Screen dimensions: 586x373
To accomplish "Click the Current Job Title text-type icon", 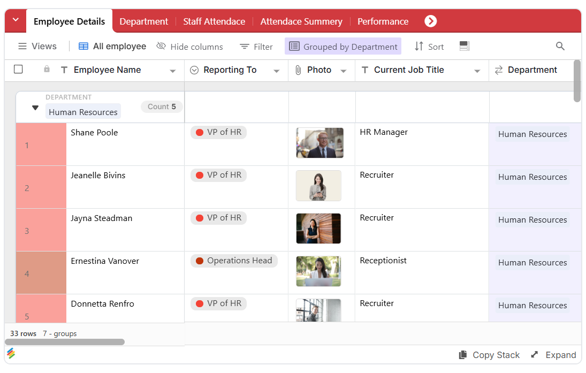I will [x=365, y=70].
